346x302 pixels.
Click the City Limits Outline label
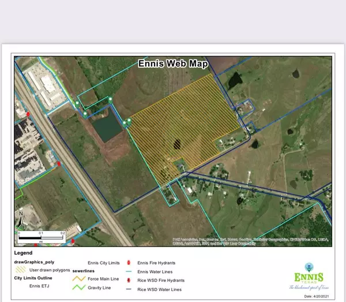click(33, 278)
